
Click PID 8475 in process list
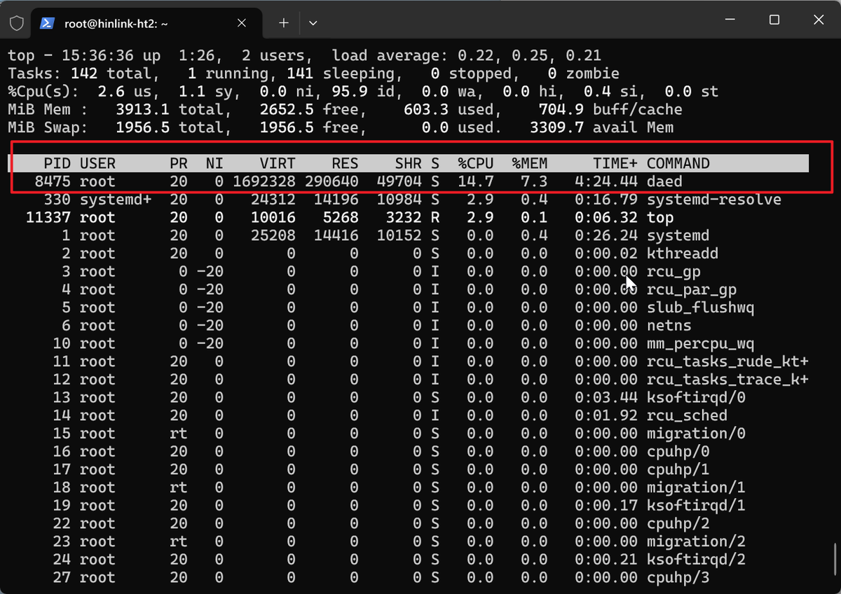(x=53, y=181)
